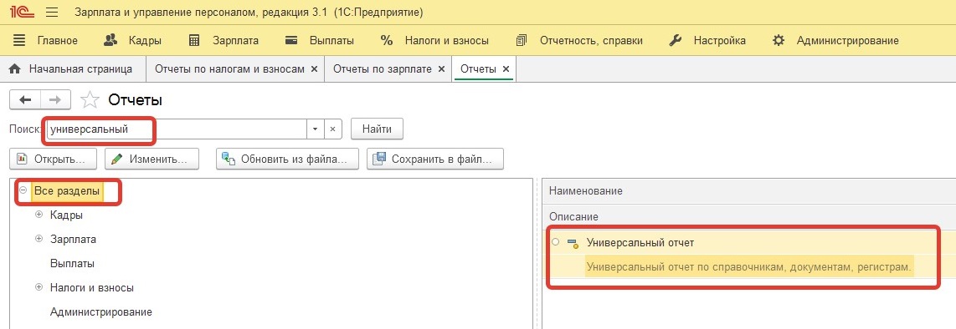Select the Универсальный отчет row

point(748,243)
